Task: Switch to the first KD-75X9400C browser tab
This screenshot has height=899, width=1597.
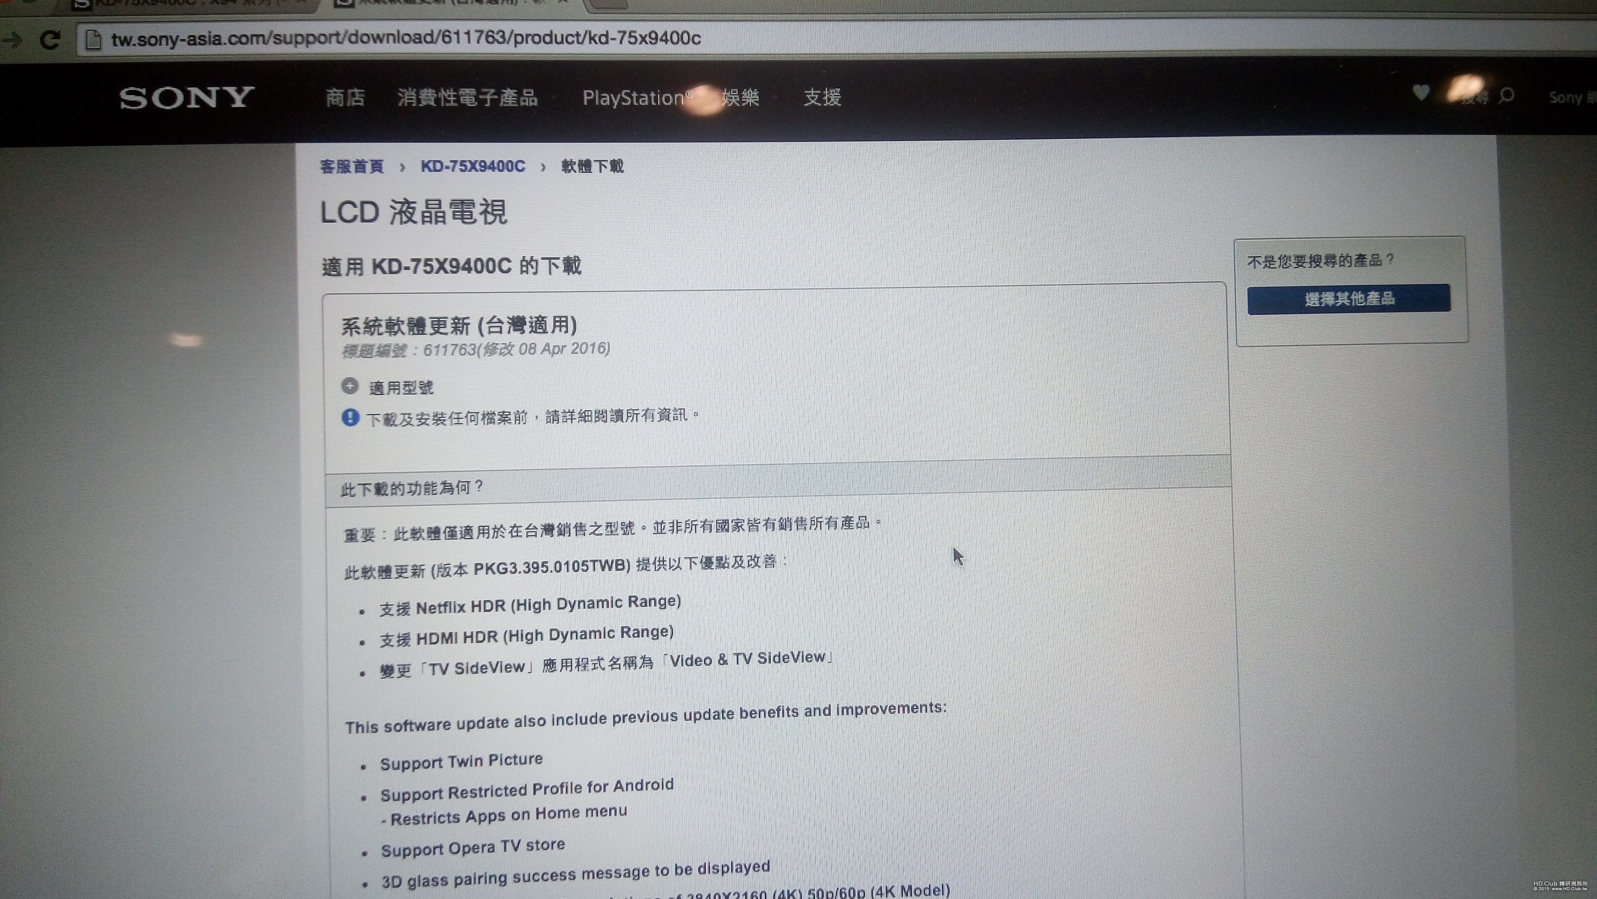Action: click(x=186, y=4)
